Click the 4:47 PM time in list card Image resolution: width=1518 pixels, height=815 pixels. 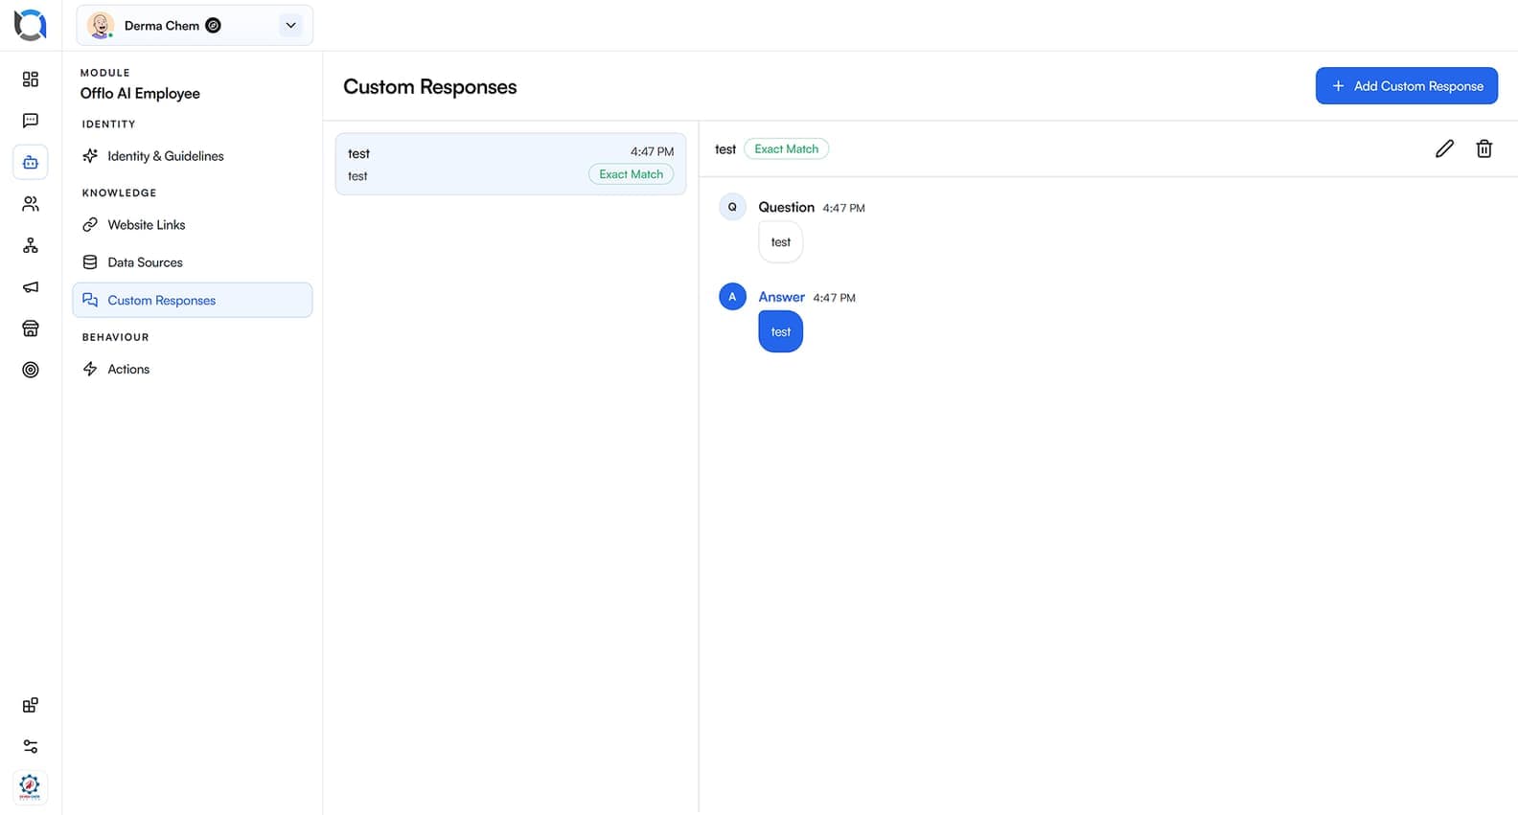652,151
